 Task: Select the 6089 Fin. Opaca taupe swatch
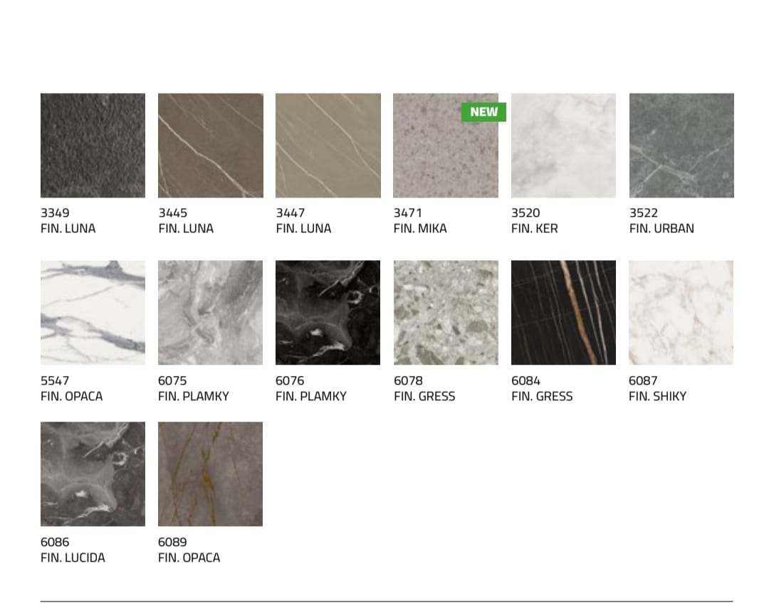pyautogui.click(x=210, y=474)
